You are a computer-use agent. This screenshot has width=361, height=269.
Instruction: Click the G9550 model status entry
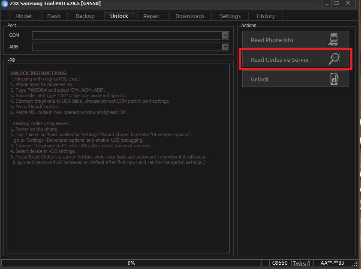click(x=280, y=263)
